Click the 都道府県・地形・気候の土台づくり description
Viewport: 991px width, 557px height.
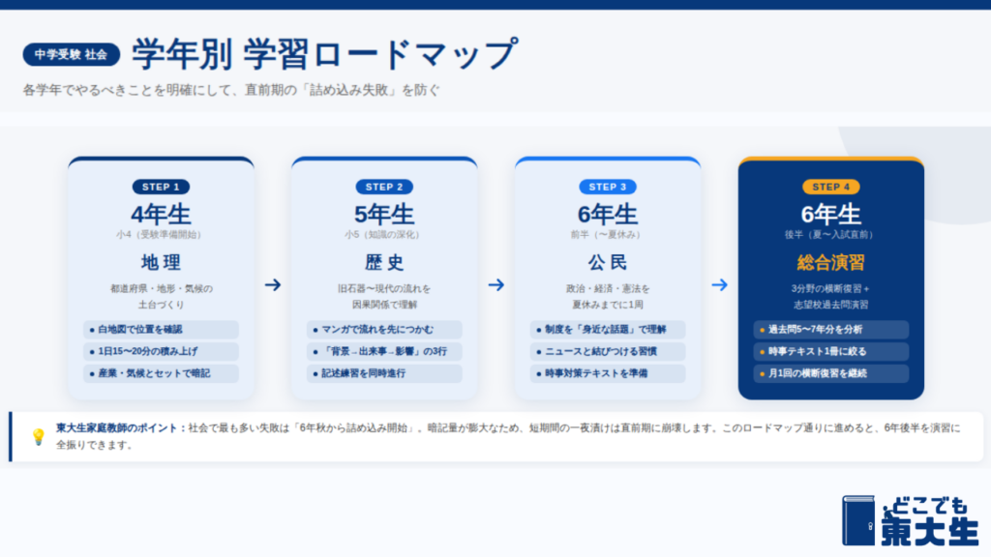(162, 296)
